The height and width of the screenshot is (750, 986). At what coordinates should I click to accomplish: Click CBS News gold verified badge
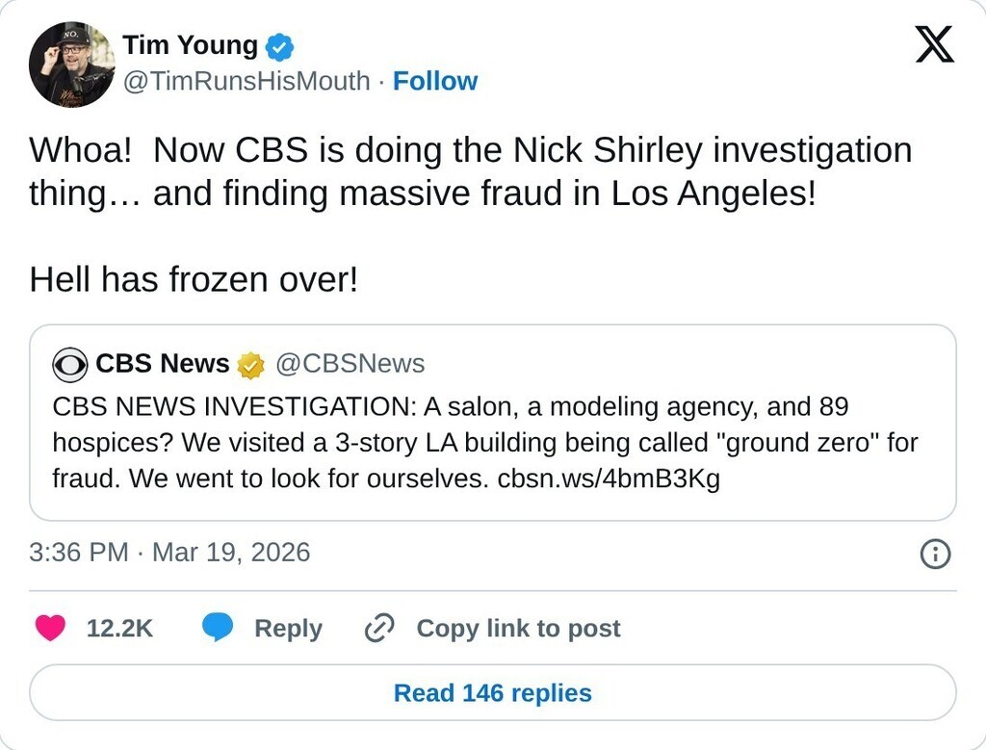(x=250, y=365)
